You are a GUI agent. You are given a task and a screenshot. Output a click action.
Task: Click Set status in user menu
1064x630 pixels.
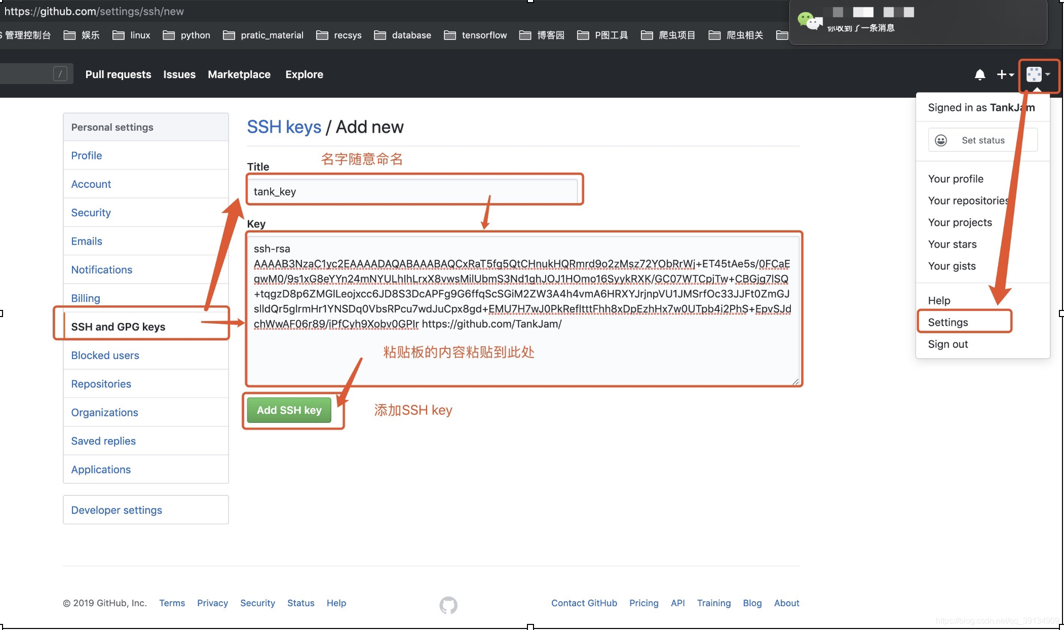click(x=982, y=140)
